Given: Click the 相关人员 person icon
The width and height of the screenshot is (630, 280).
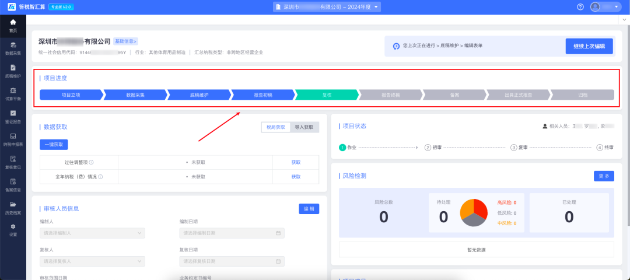Looking at the screenshot, I should tap(545, 126).
